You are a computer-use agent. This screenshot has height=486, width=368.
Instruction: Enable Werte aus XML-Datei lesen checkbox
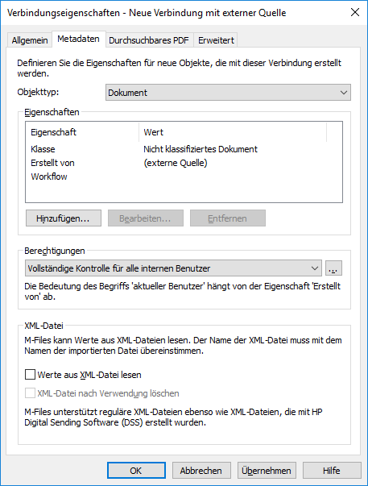tap(30, 375)
